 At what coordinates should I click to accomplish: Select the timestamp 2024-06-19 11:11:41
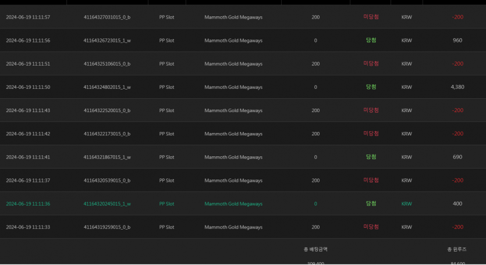click(x=28, y=157)
